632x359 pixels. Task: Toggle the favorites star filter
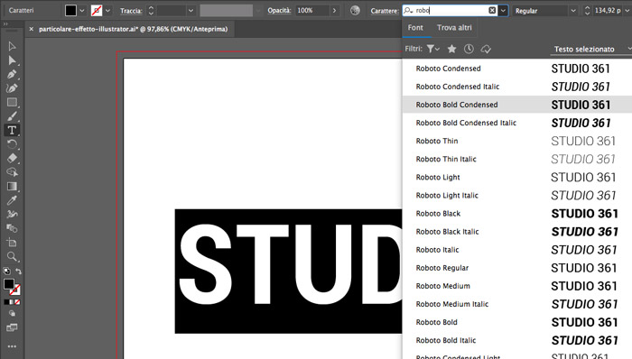451,49
